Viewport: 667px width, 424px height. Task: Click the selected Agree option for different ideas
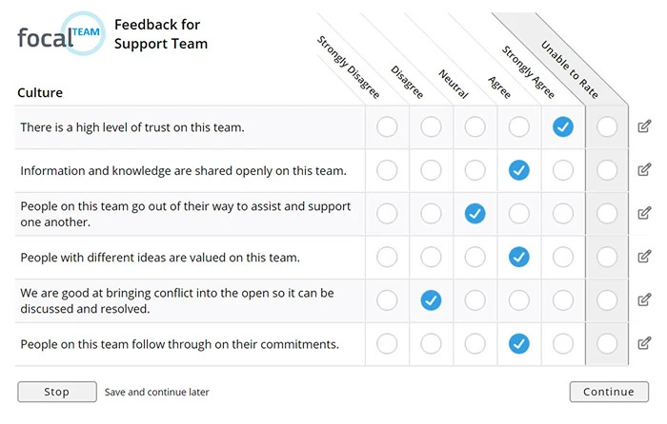519,257
